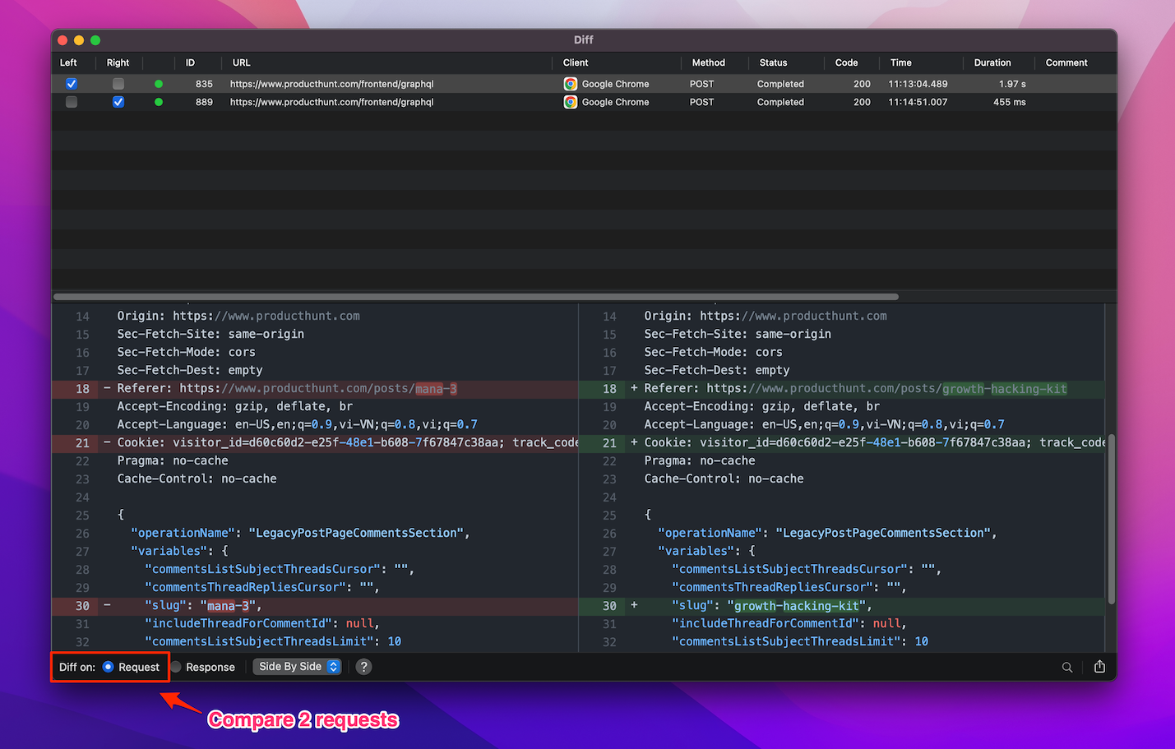Click the left slug "mana-3" line
Viewport: 1175px width, 749px height.
[315, 606]
